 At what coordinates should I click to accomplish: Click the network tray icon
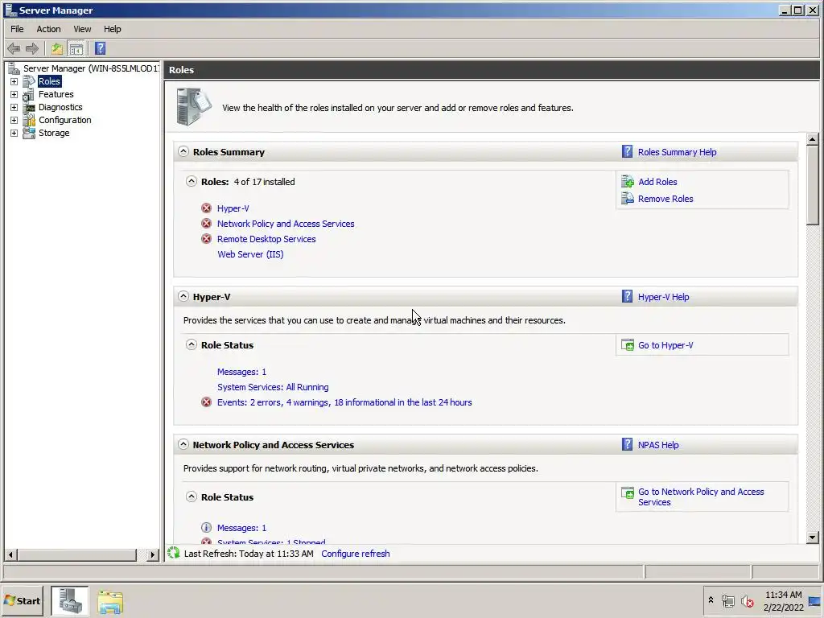[727, 600]
